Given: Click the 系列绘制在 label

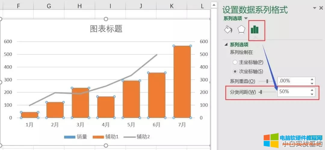Looking at the screenshot, I should [241, 52].
